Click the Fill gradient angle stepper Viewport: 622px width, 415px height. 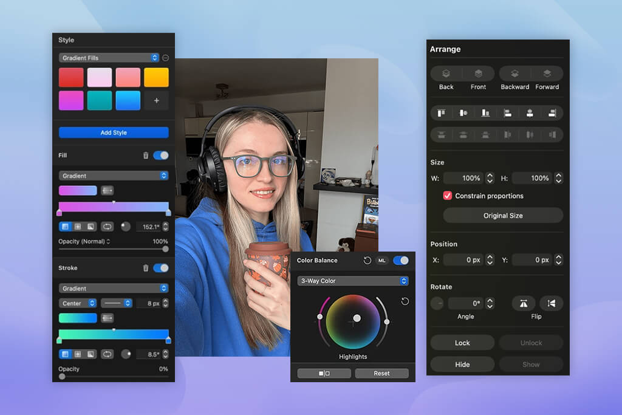coord(165,227)
